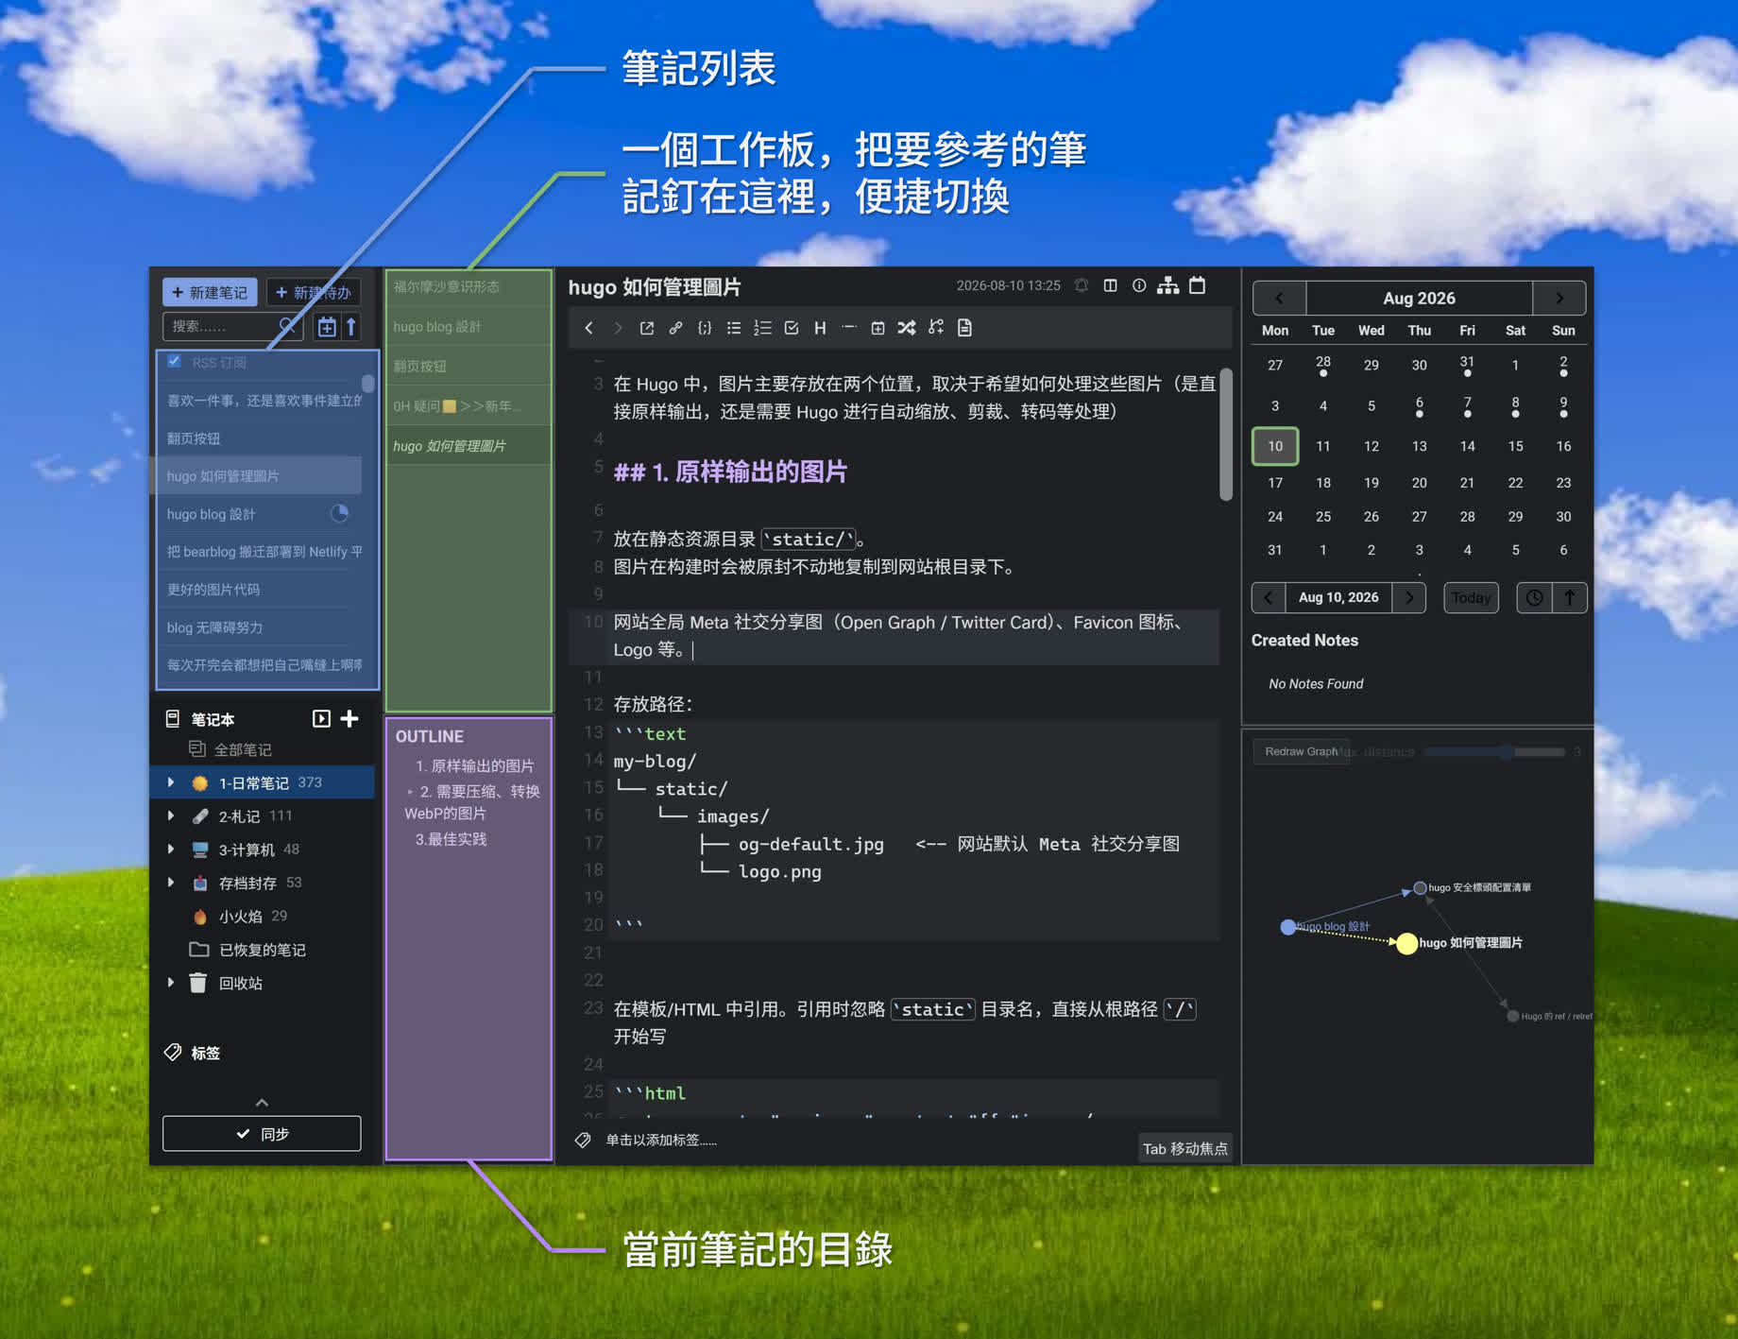Collapse sync area with up chevron
The width and height of the screenshot is (1738, 1339).
point(262,1103)
